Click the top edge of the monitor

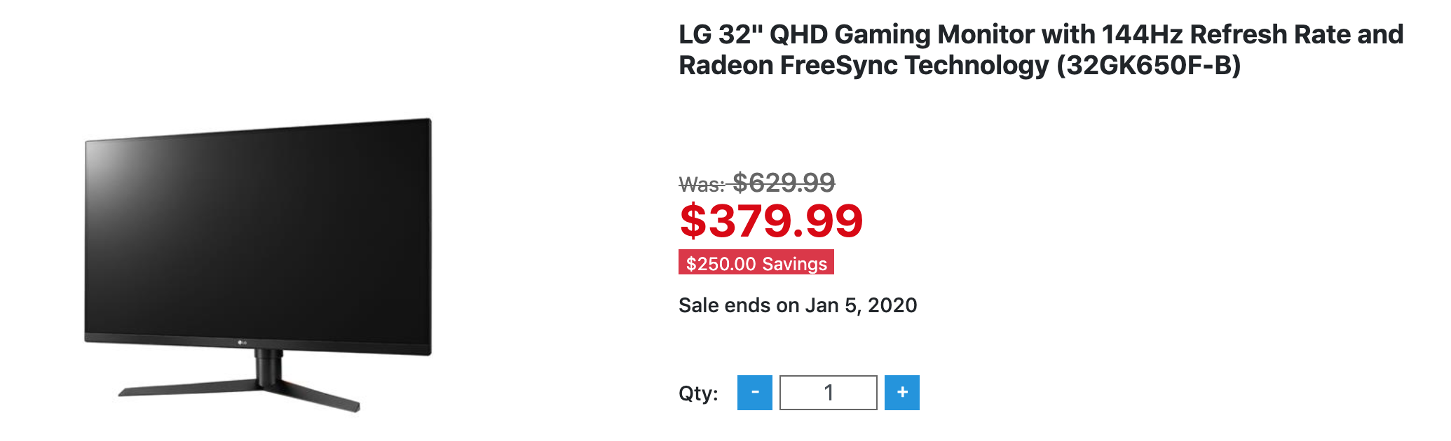[258, 129]
